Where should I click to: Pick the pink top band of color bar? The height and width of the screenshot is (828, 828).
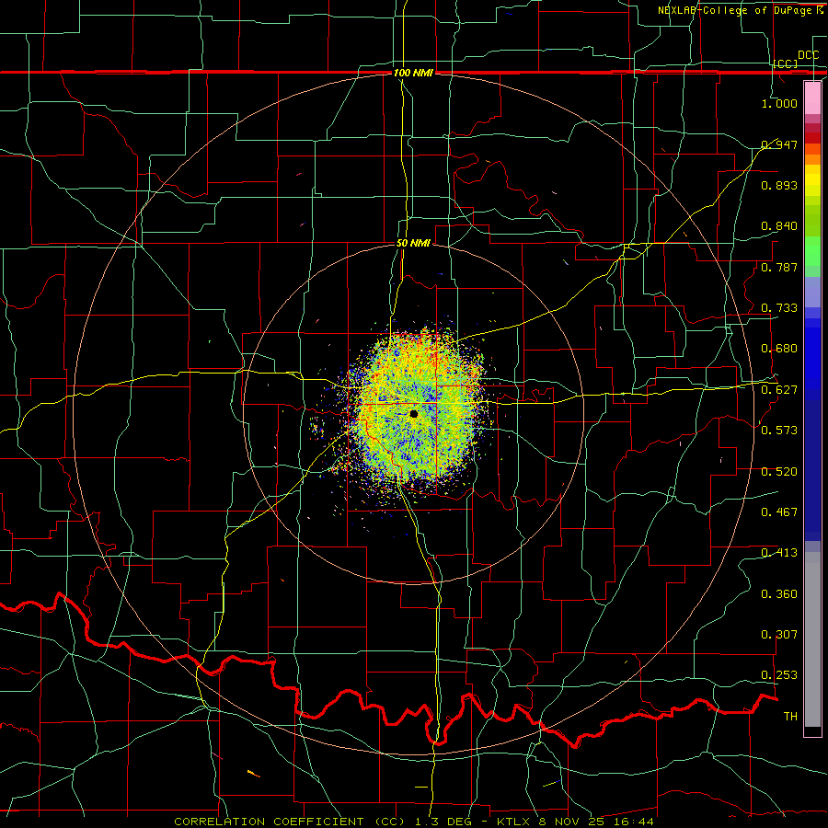click(812, 98)
